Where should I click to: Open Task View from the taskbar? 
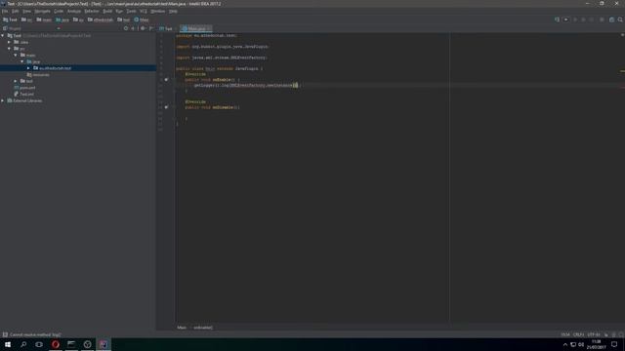click(39, 344)
